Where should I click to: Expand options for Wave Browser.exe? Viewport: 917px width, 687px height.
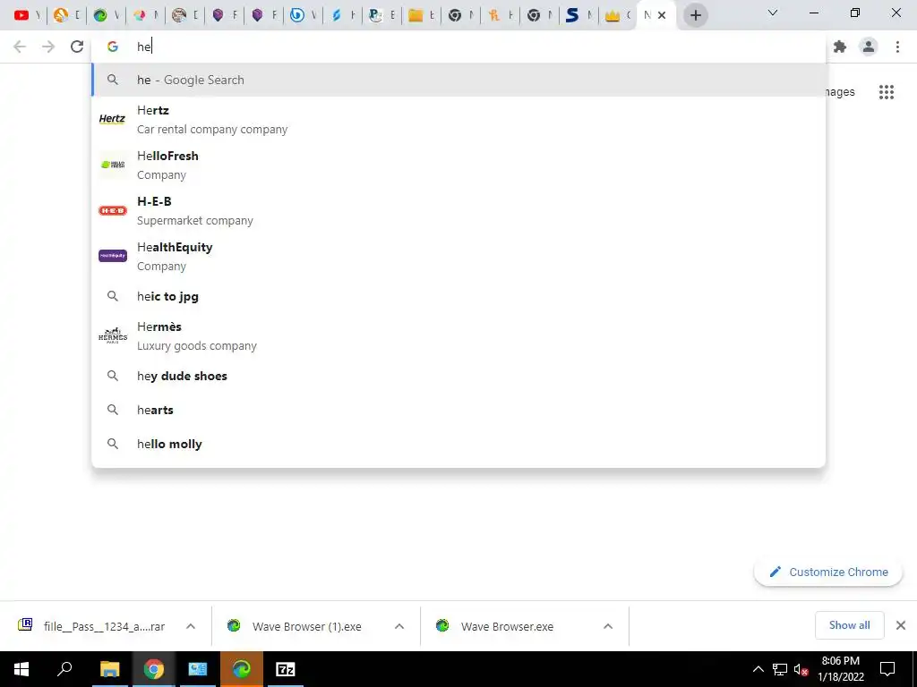[x=608, y=626]
